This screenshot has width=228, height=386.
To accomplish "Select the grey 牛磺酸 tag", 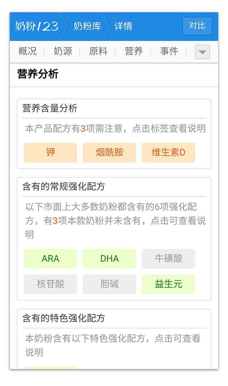I will 168,259.
